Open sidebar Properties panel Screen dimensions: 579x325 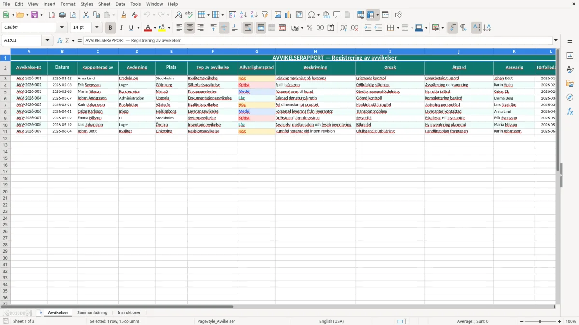click(x=570, y=56)
